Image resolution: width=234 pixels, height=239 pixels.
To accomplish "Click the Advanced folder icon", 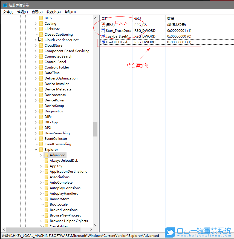I will coord(46,155).
